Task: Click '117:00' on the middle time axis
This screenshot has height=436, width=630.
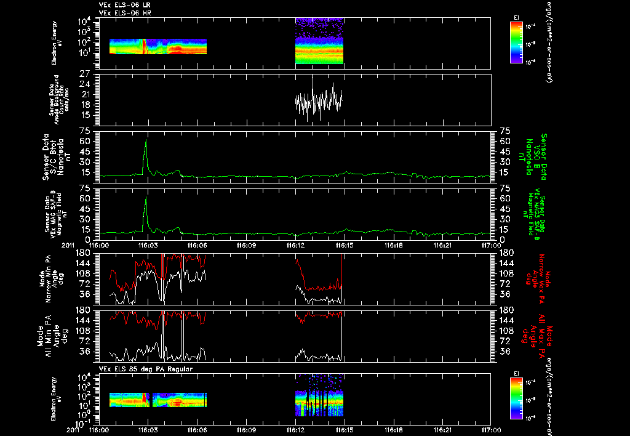Action: pos(491,245)
